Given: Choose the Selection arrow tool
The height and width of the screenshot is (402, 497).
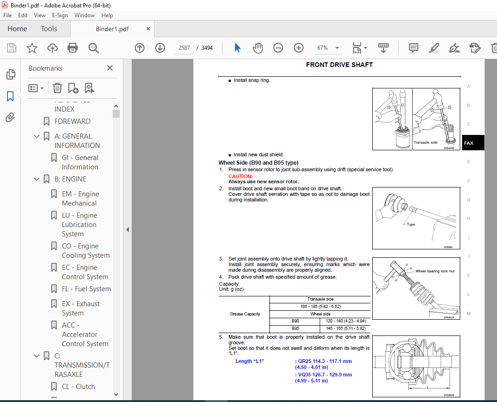Looking at the screenshot, I should click(237, 48).
